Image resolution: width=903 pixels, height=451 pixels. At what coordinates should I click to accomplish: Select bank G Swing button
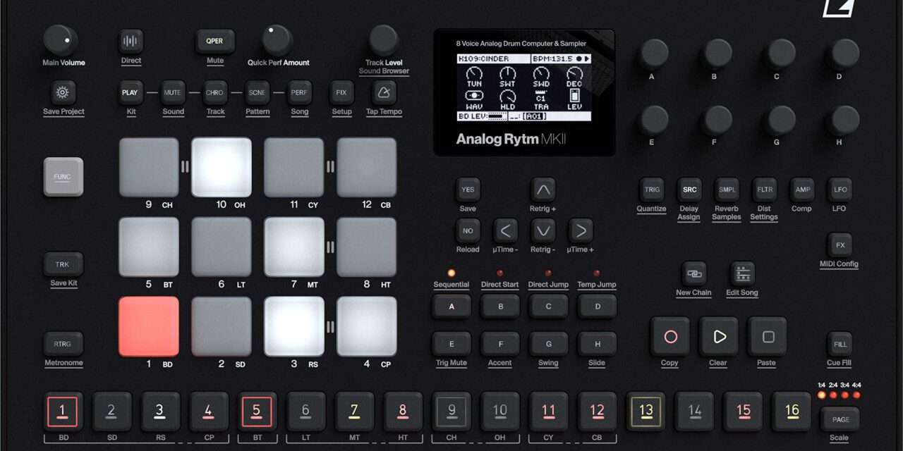(548, 344)
